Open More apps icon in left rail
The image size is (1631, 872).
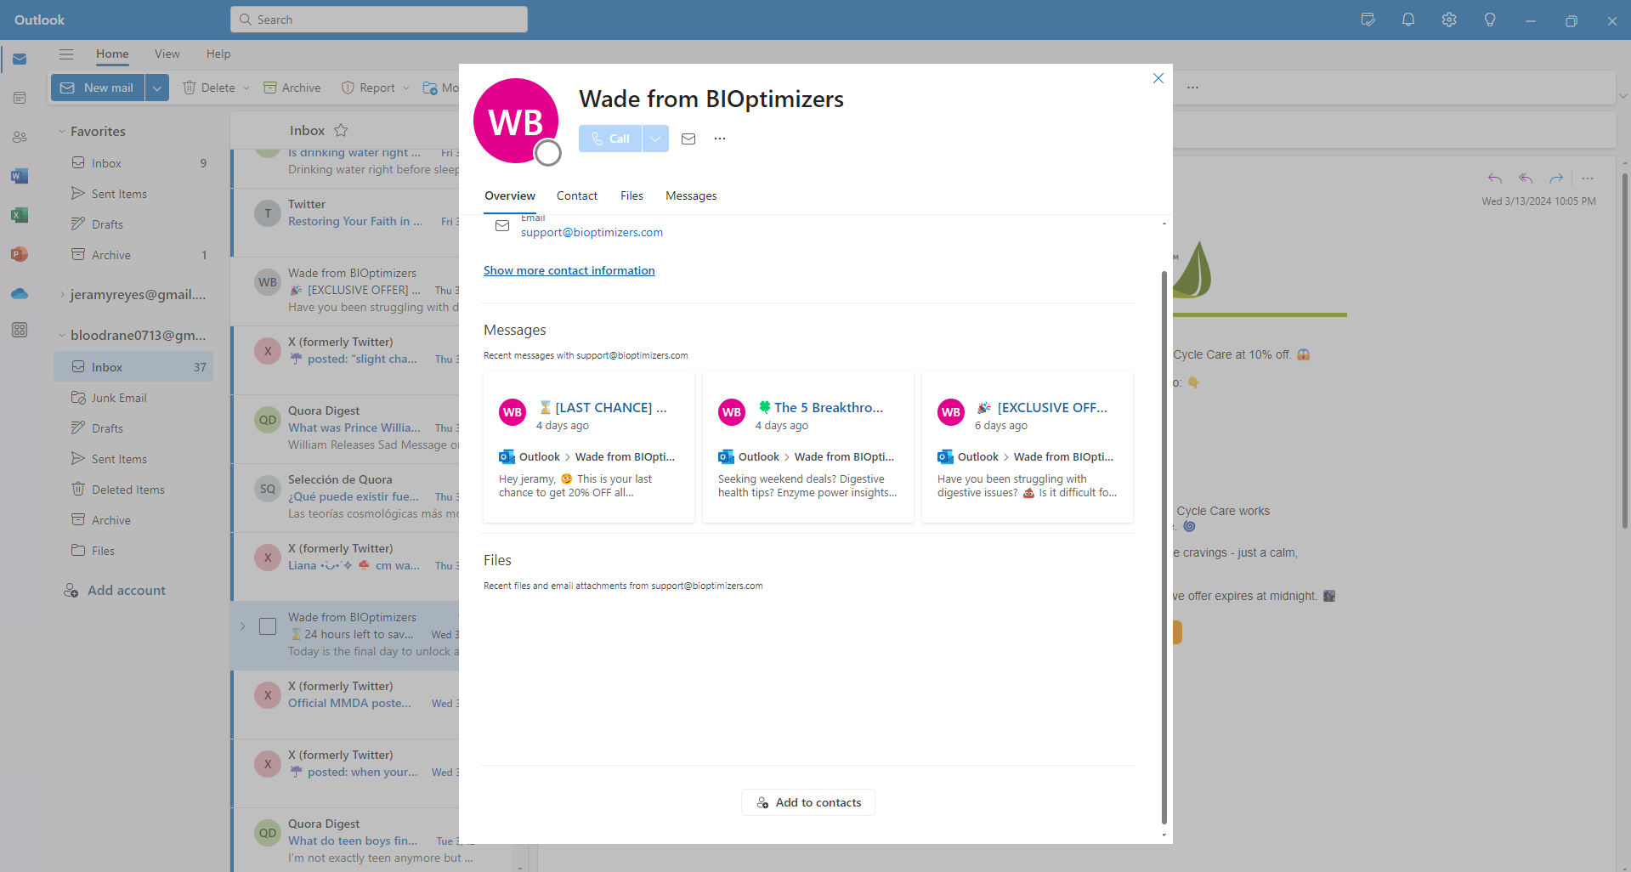tap(20, 330)
